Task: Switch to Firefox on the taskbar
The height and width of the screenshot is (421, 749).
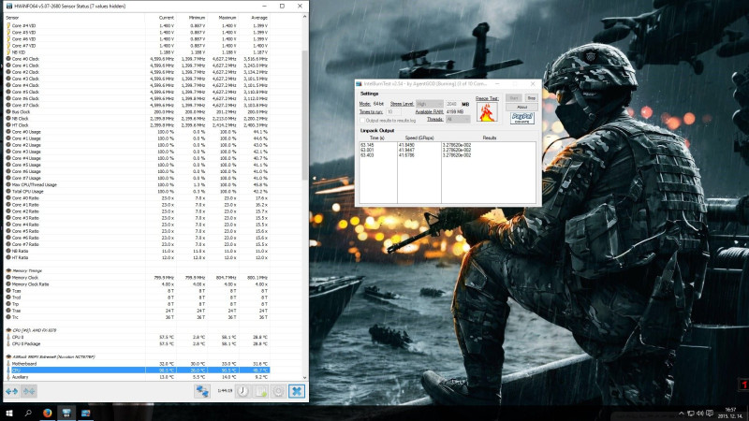Action: click(x=48, y=414)
